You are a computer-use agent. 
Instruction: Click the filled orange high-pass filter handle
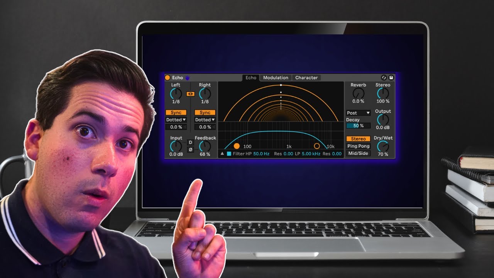[x=237, y=146]
